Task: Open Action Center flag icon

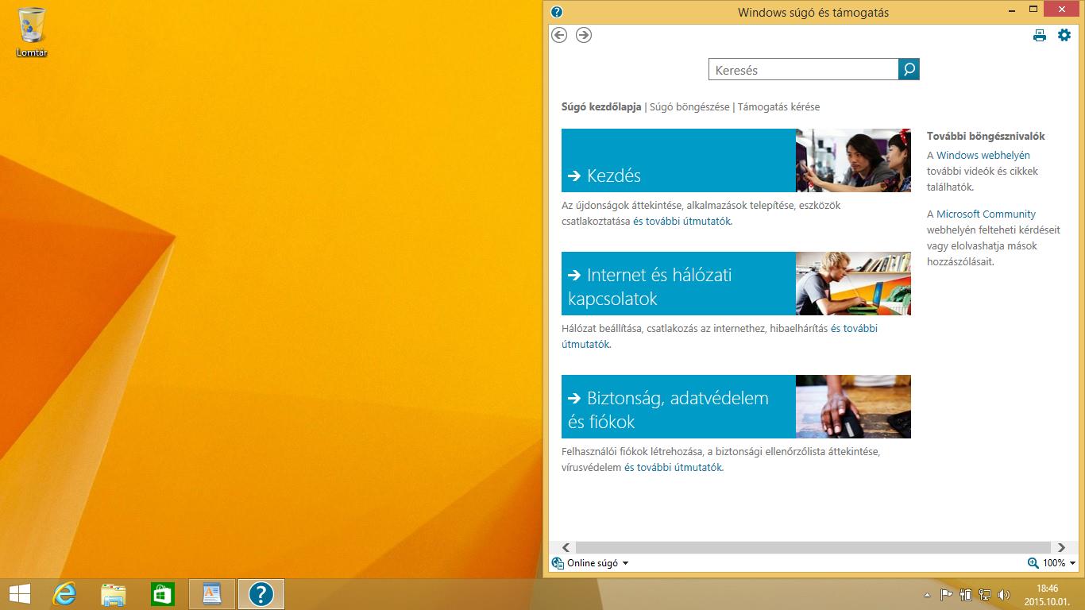Action: [946, 594]
